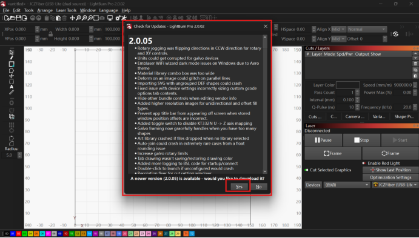The image size is (419, 238).
Task: Click the update notes scrollbar down arrow
Action: 265,171
